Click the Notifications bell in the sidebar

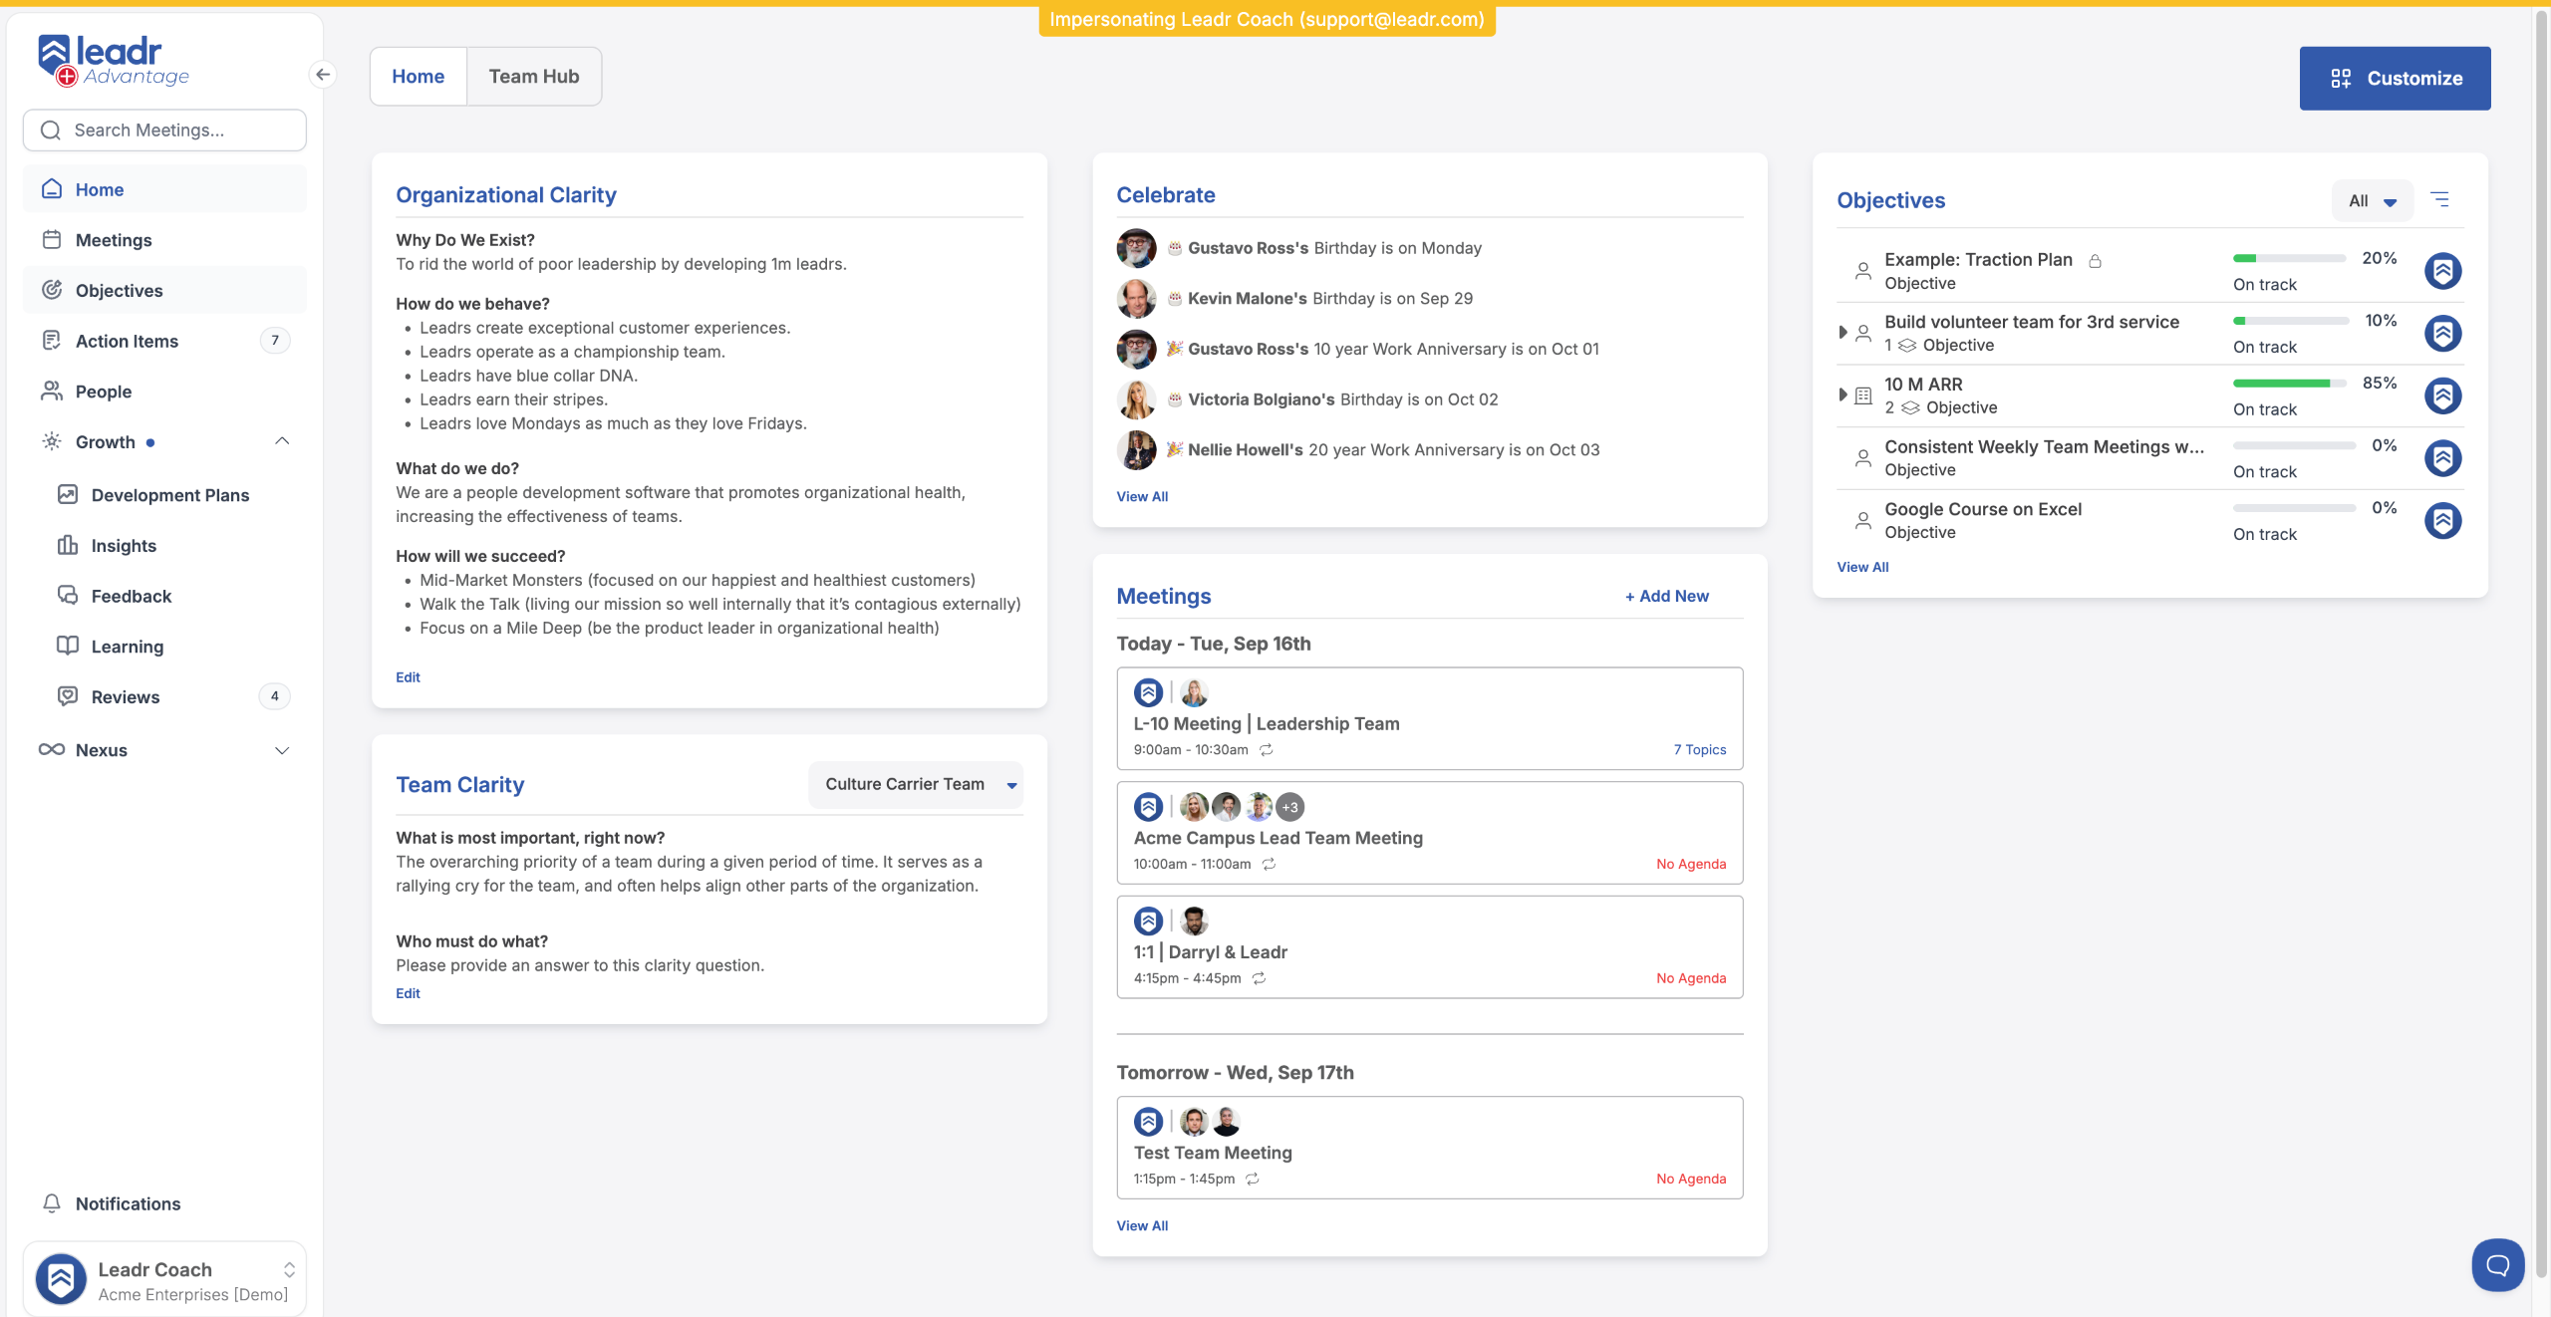[53, 1203]
